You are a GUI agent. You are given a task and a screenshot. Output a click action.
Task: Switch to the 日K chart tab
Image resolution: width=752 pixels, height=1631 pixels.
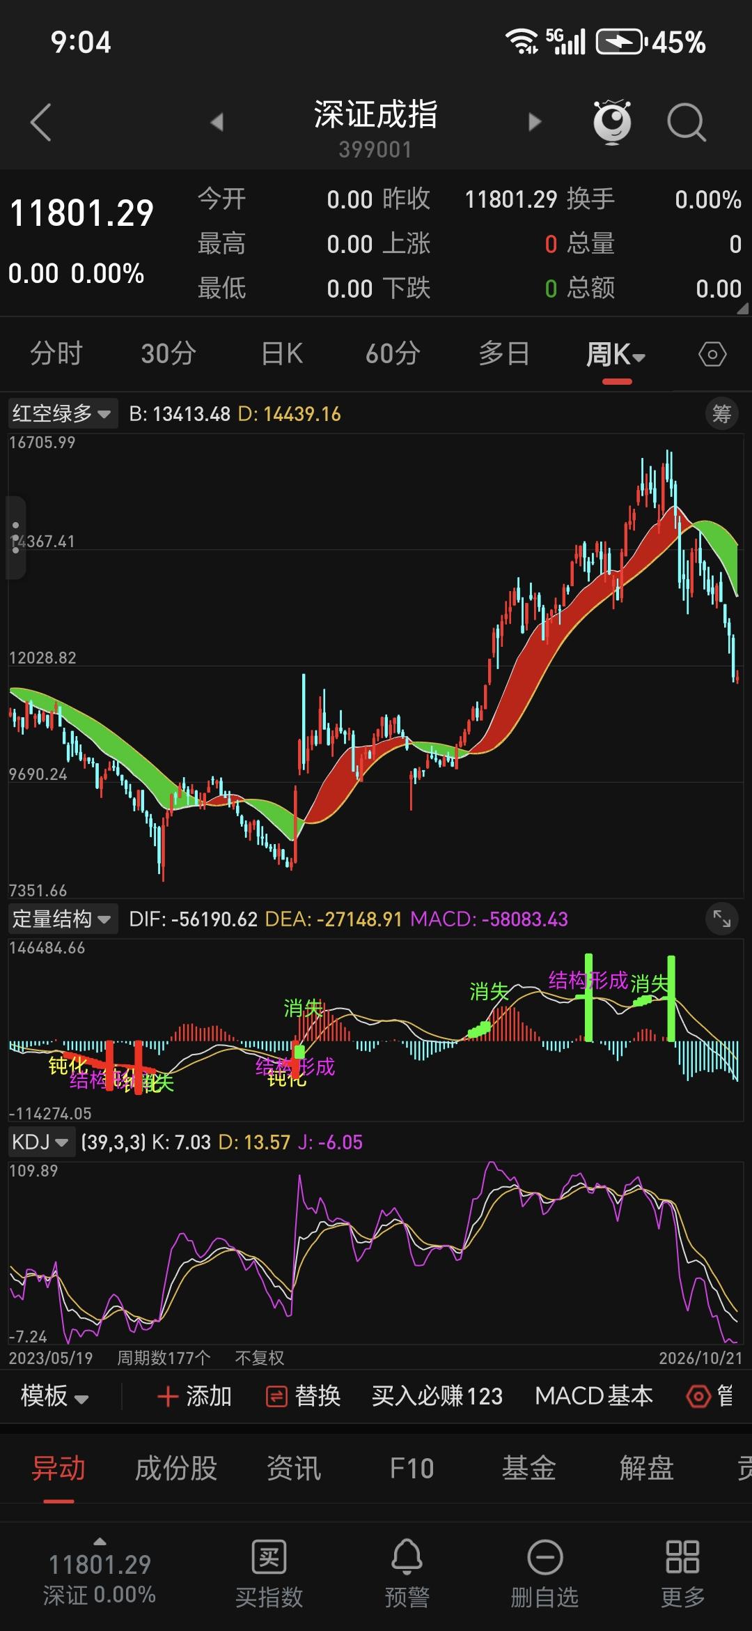(282, 354)
